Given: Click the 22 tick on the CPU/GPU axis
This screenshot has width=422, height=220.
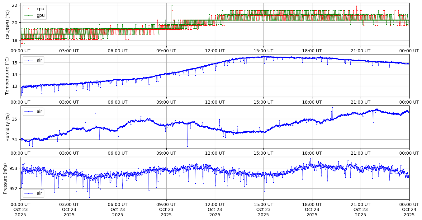Looking at the screenshot, I should 15,5.
